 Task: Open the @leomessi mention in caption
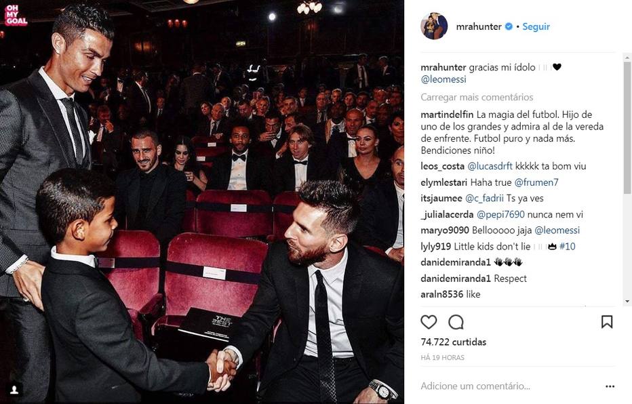pos(443,79)
